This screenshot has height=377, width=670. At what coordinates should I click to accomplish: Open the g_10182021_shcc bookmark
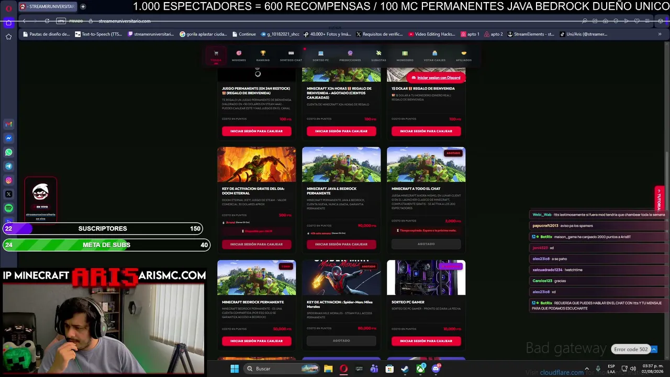pyautogui.click(x=280, y=34)
